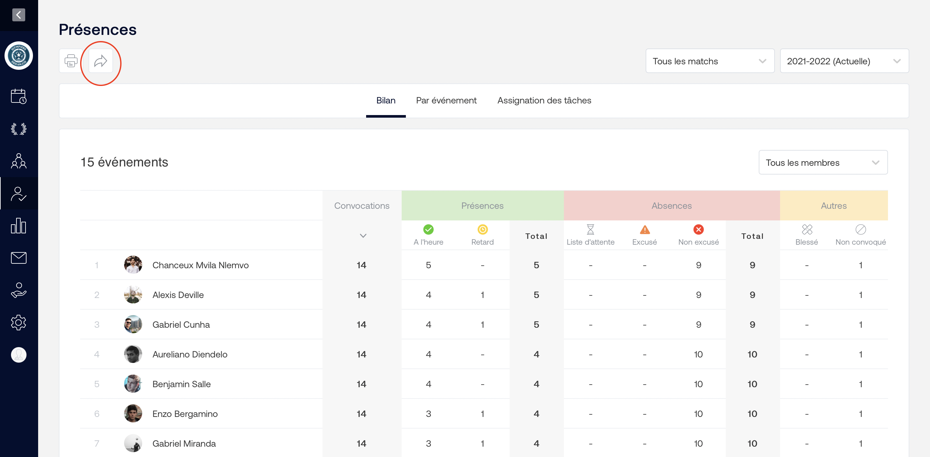Screen dimensions: 930x457
Task: Click the Convocations column header
Action: coord(362,206)
